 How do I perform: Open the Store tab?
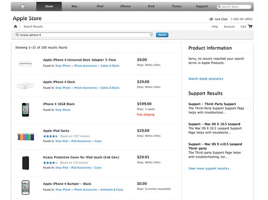(x=49, y=6)
